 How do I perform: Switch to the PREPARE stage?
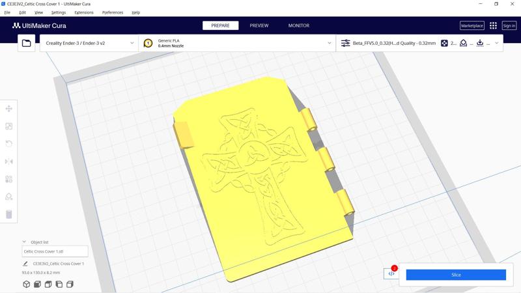pos(220,25)
